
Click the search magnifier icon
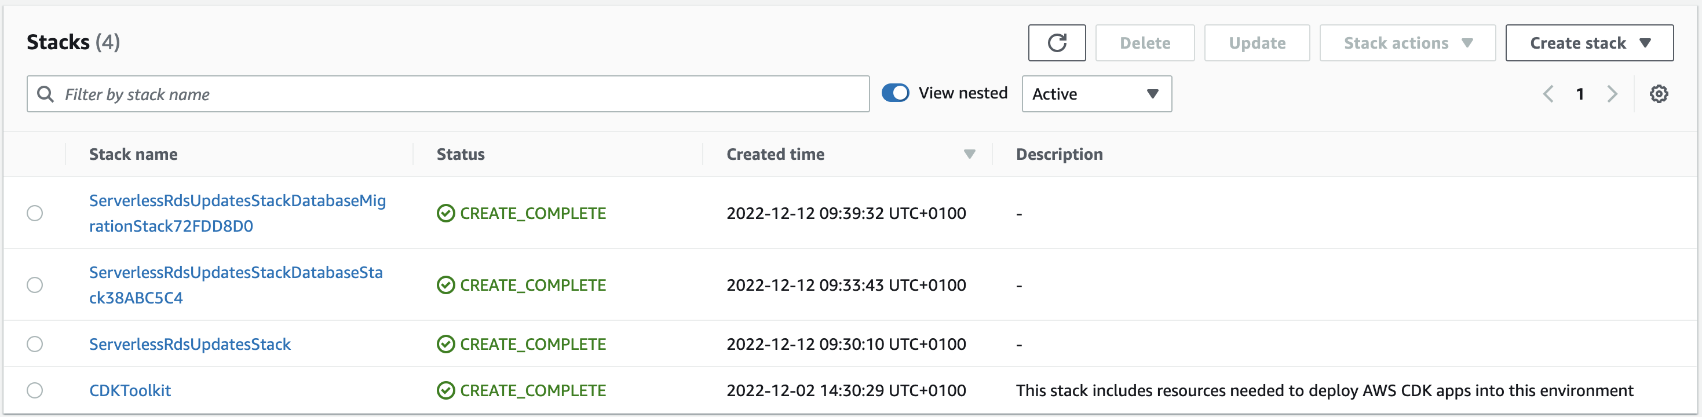(46, 94)
